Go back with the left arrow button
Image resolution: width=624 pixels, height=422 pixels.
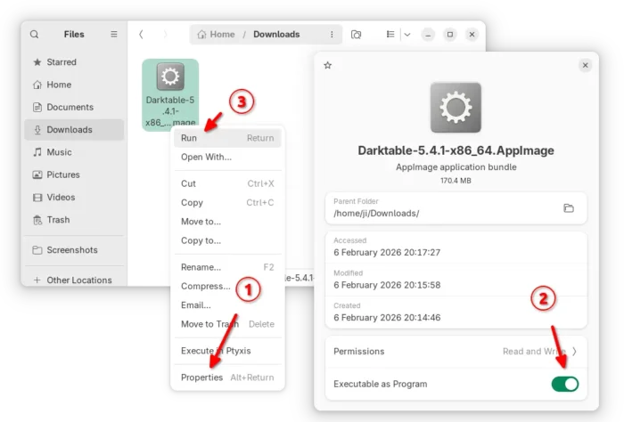141,35
